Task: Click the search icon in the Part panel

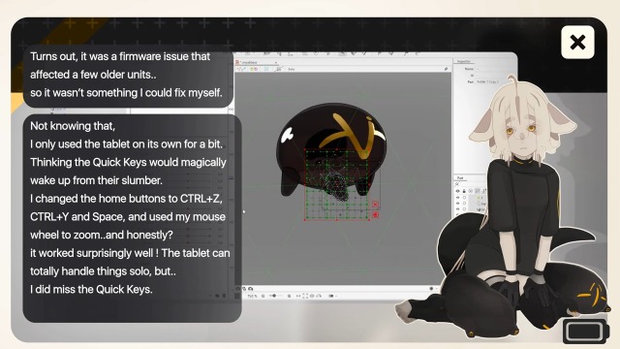Action: pyautogui.click(x=457, y=184)
